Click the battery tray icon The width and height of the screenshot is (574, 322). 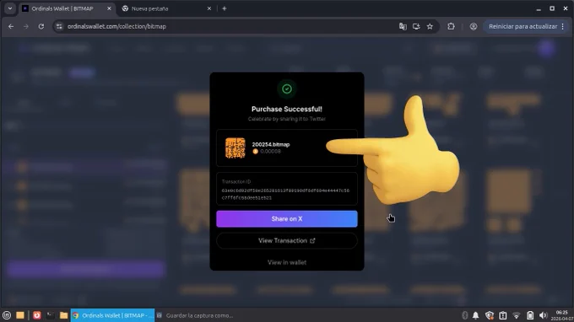(530, 315)
